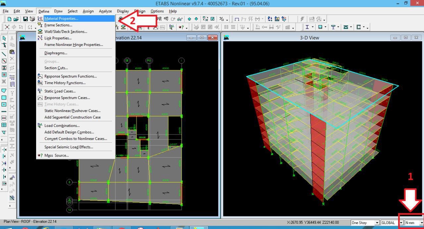Image resolution: width=424 pixels, height=229 pixels.
Task: Expand steel joist design dropdown arrow
Action: [x=351, y=27]
